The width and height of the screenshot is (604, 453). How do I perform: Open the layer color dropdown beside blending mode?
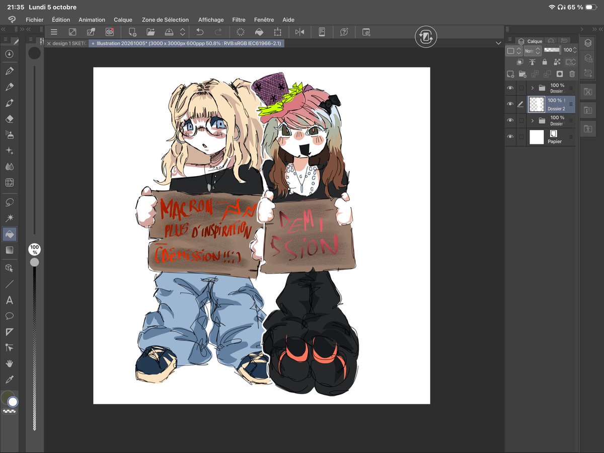(x=514, y=50)
